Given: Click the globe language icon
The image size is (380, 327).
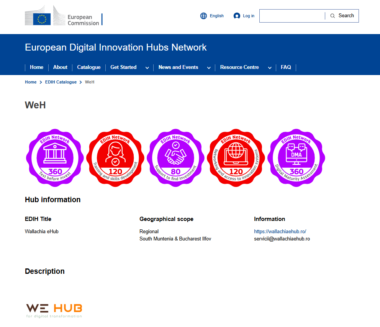Looking at the screenshot, I should [203, 16].
